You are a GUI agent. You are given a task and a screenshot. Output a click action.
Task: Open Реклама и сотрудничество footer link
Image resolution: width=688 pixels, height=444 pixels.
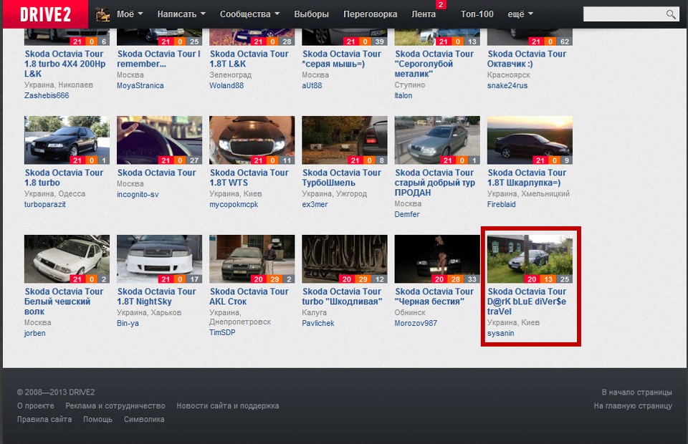tap(115, 406)
